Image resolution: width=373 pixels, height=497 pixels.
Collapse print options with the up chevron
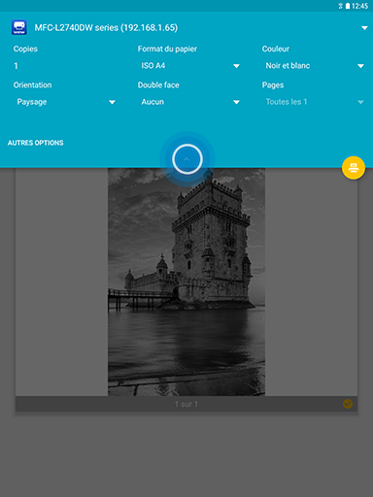(187, 159)
